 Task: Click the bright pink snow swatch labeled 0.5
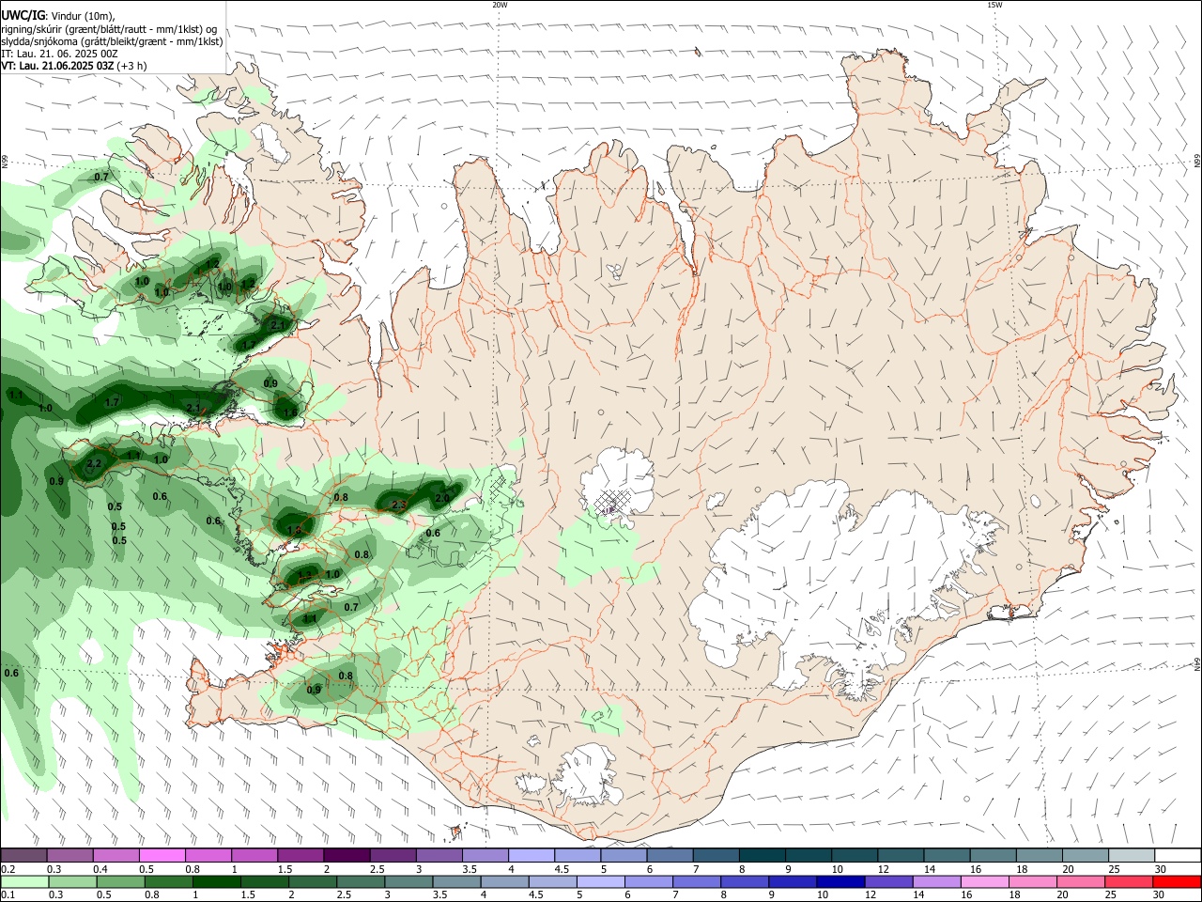click(162, 855)
